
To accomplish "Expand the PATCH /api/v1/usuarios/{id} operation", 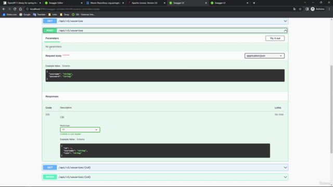I will [285, 177].
